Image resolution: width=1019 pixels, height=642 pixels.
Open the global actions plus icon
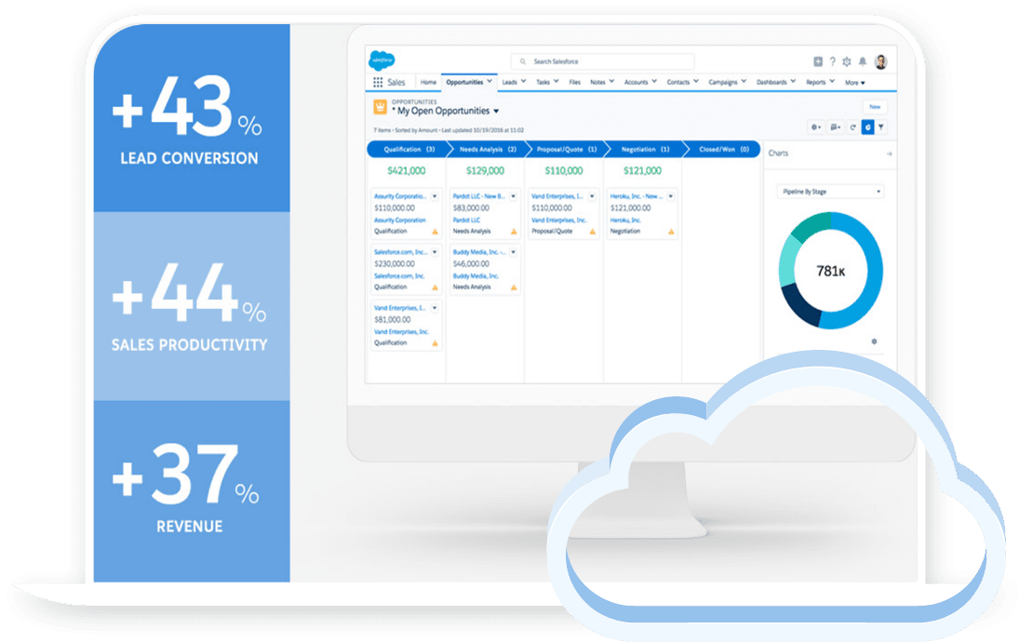(818, 61)
